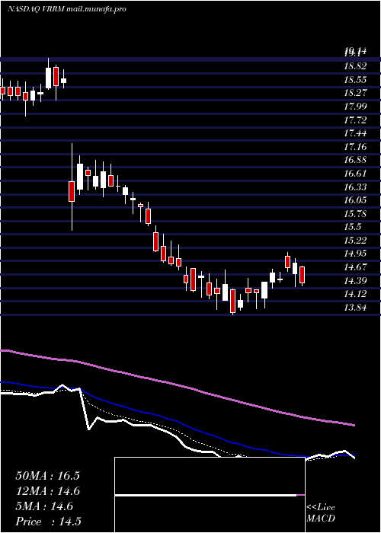Pick the 13.84 axis label

click(x=356, y=308)
